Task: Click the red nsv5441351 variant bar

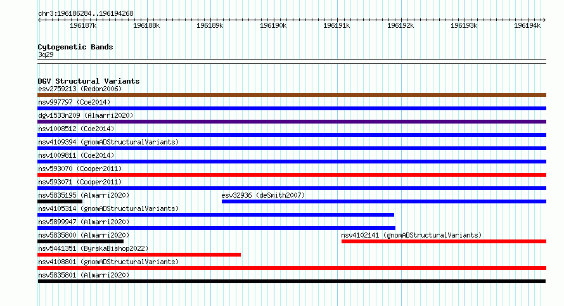Action: 139,255
